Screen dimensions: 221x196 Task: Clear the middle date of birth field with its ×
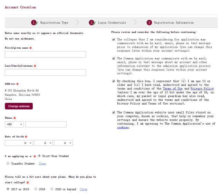[45, 143]
